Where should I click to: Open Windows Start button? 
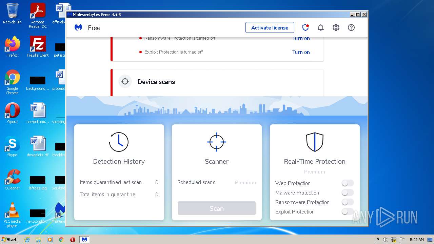(x=9, y=240)
